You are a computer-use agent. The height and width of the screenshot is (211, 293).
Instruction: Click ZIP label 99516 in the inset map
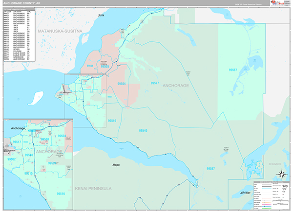(61, 193)
